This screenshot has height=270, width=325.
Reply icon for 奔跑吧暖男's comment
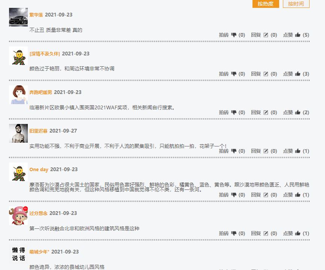266,112
